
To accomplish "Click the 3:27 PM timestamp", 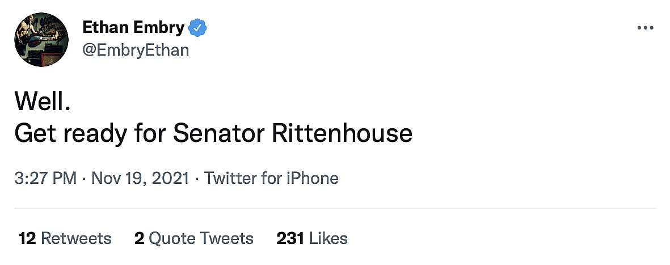I will pos(45,178).
